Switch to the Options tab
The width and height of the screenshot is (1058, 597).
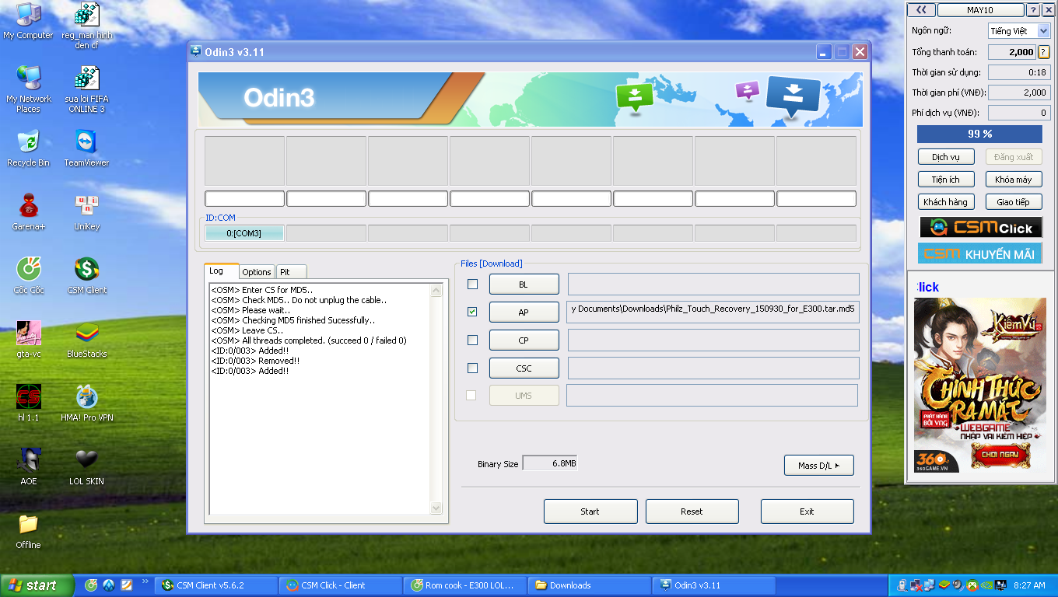point(256,272)
